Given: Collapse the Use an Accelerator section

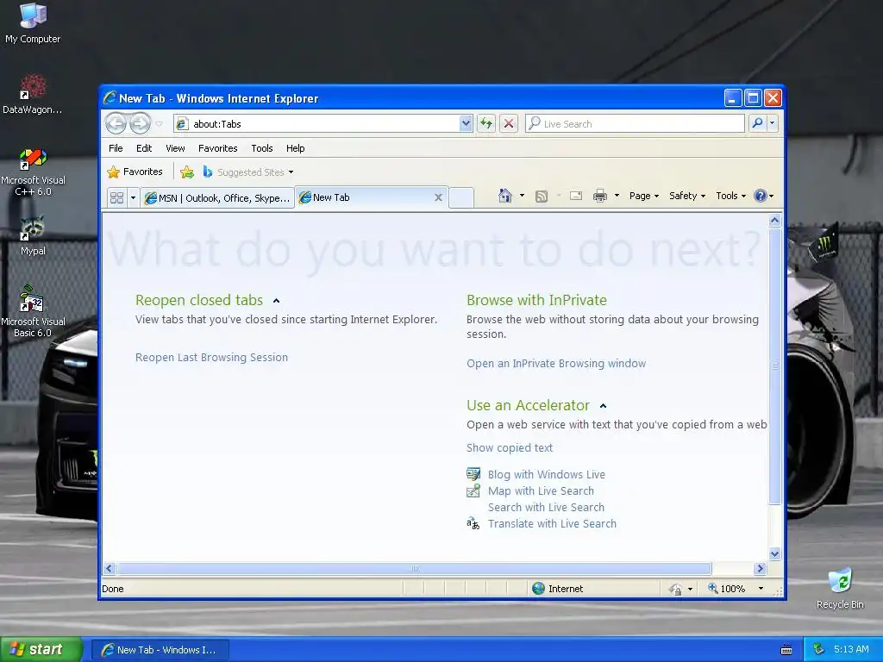Looking at the screenshot, I should click(603, 407).
